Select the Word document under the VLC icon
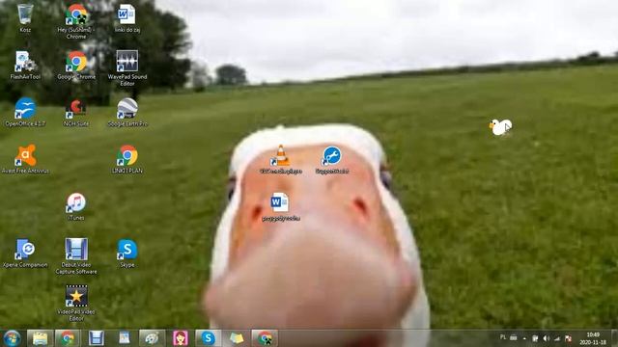This screenshot has width=618, height=347. point(281,206)
